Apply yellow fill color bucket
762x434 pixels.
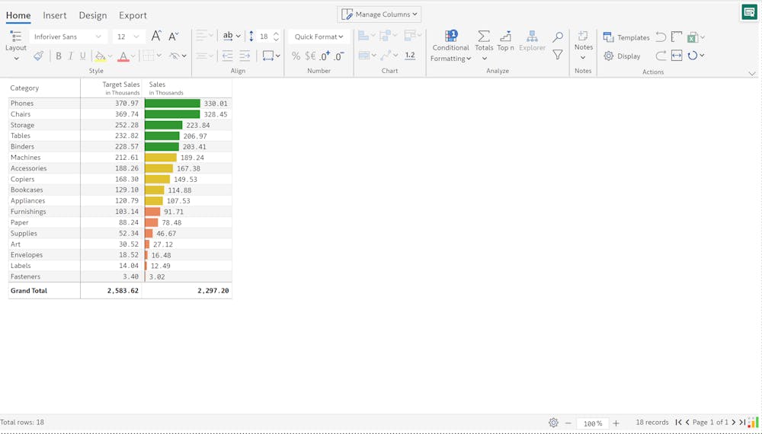point(100,56)
